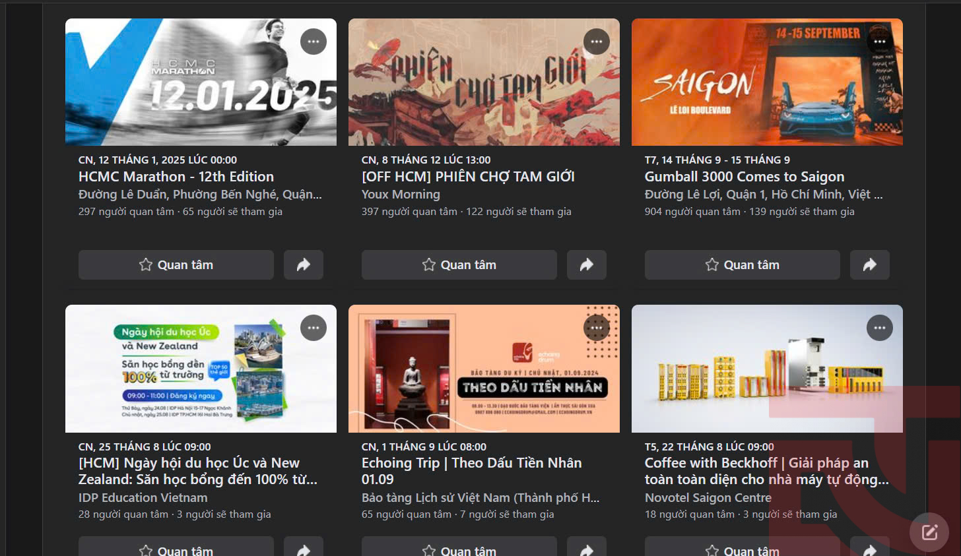Click date T5, 22 THÁNG 8 LÚC 09:00
This screenshot has width=961, height=556.
[710, 447]
